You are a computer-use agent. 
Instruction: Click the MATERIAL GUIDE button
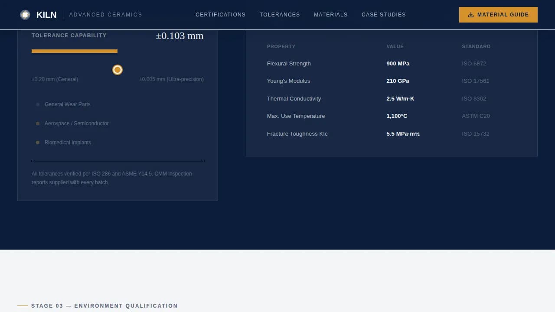[498, 14]
